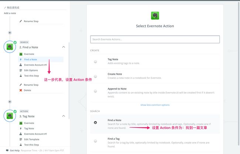240x154 pixels.
Task: Click the lightning bolt icon beside Tag Note
Action: [21, 129]
